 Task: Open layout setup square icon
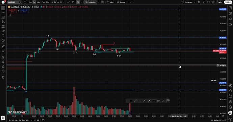point(182,2)
